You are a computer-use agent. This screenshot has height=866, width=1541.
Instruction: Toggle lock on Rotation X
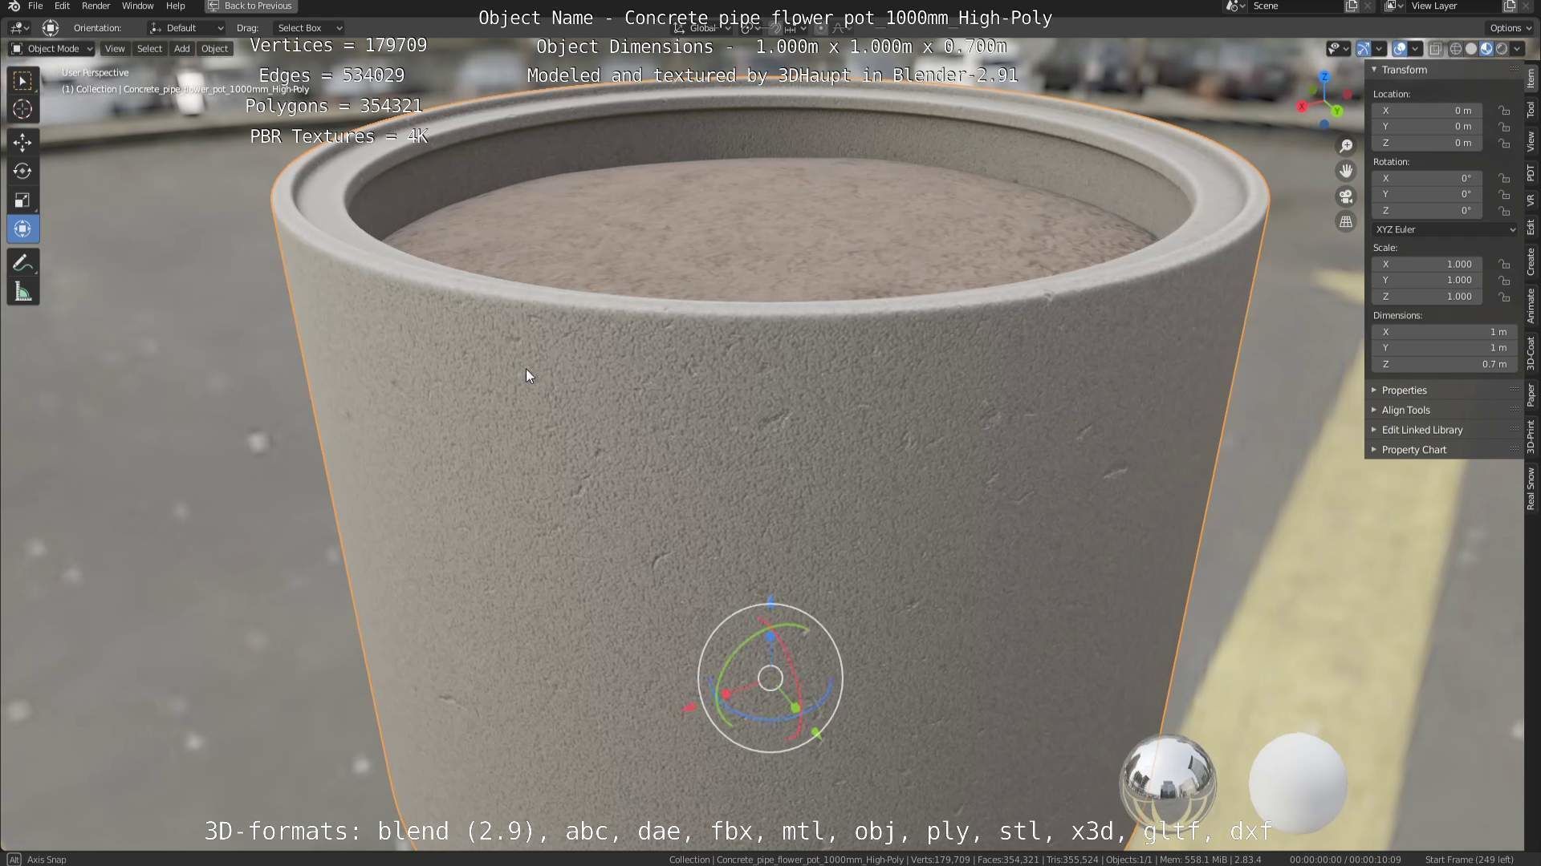point(1504,178)
